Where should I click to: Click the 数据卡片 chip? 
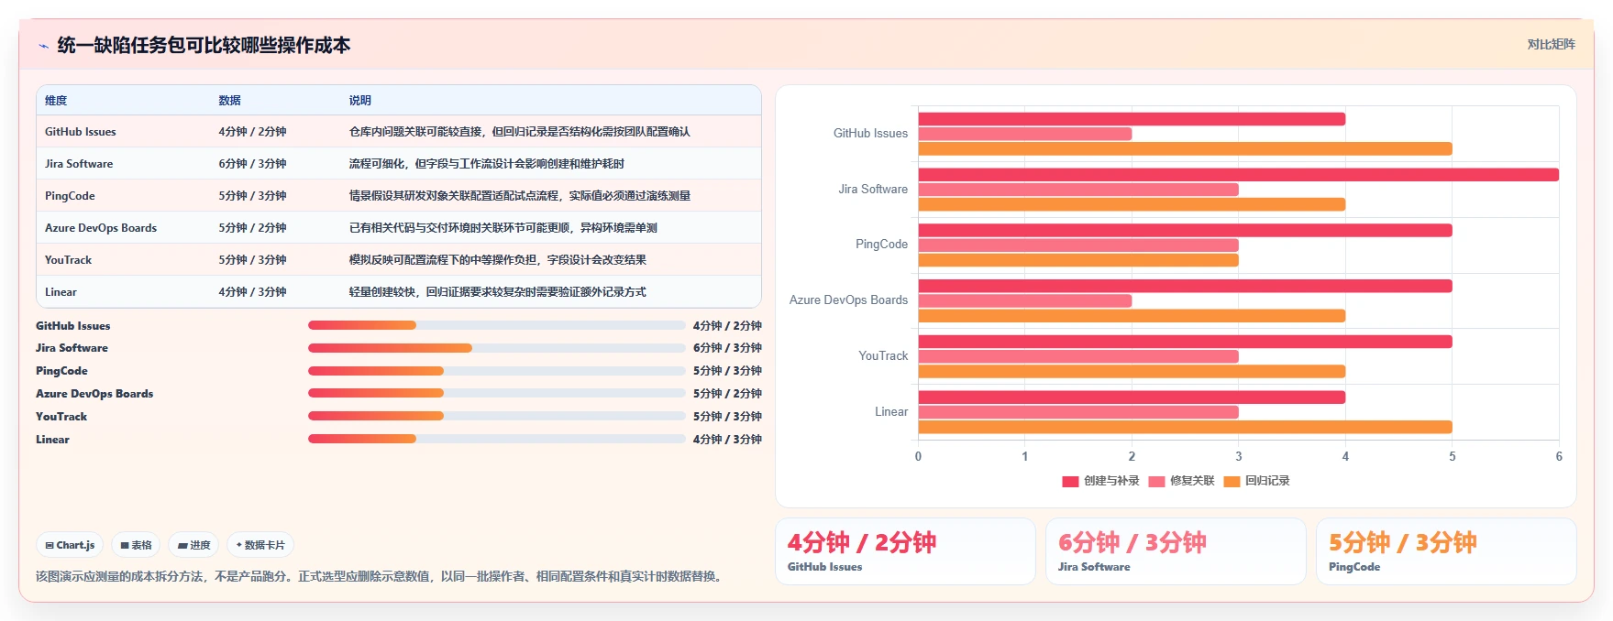point(260,545)
